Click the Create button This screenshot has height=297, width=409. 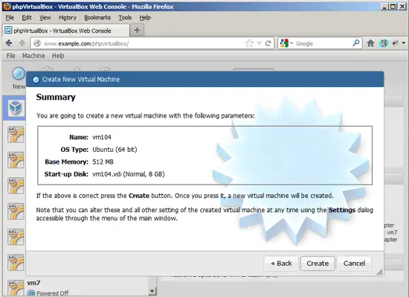[318, 264]
